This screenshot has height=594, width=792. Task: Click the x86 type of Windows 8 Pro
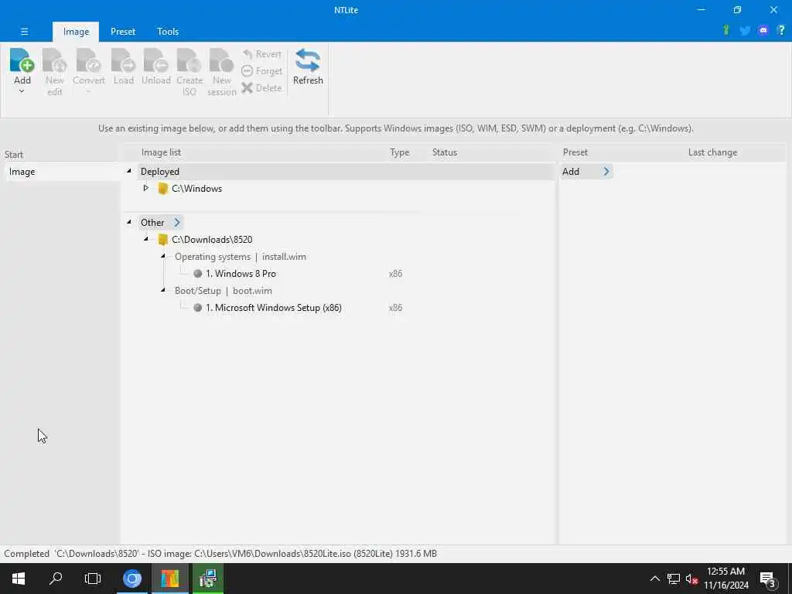(x=395, y=274)
